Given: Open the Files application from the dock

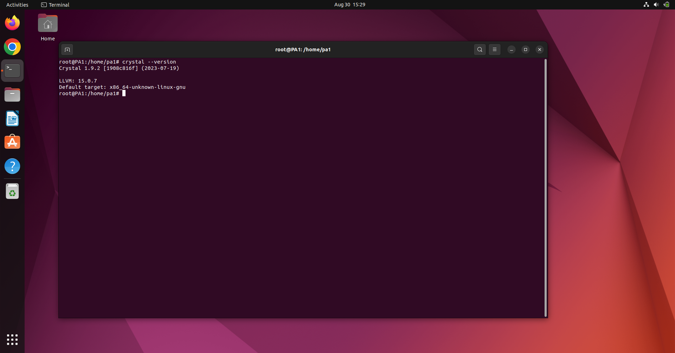Looking at the screenshot, I should [x=12, y=94].
